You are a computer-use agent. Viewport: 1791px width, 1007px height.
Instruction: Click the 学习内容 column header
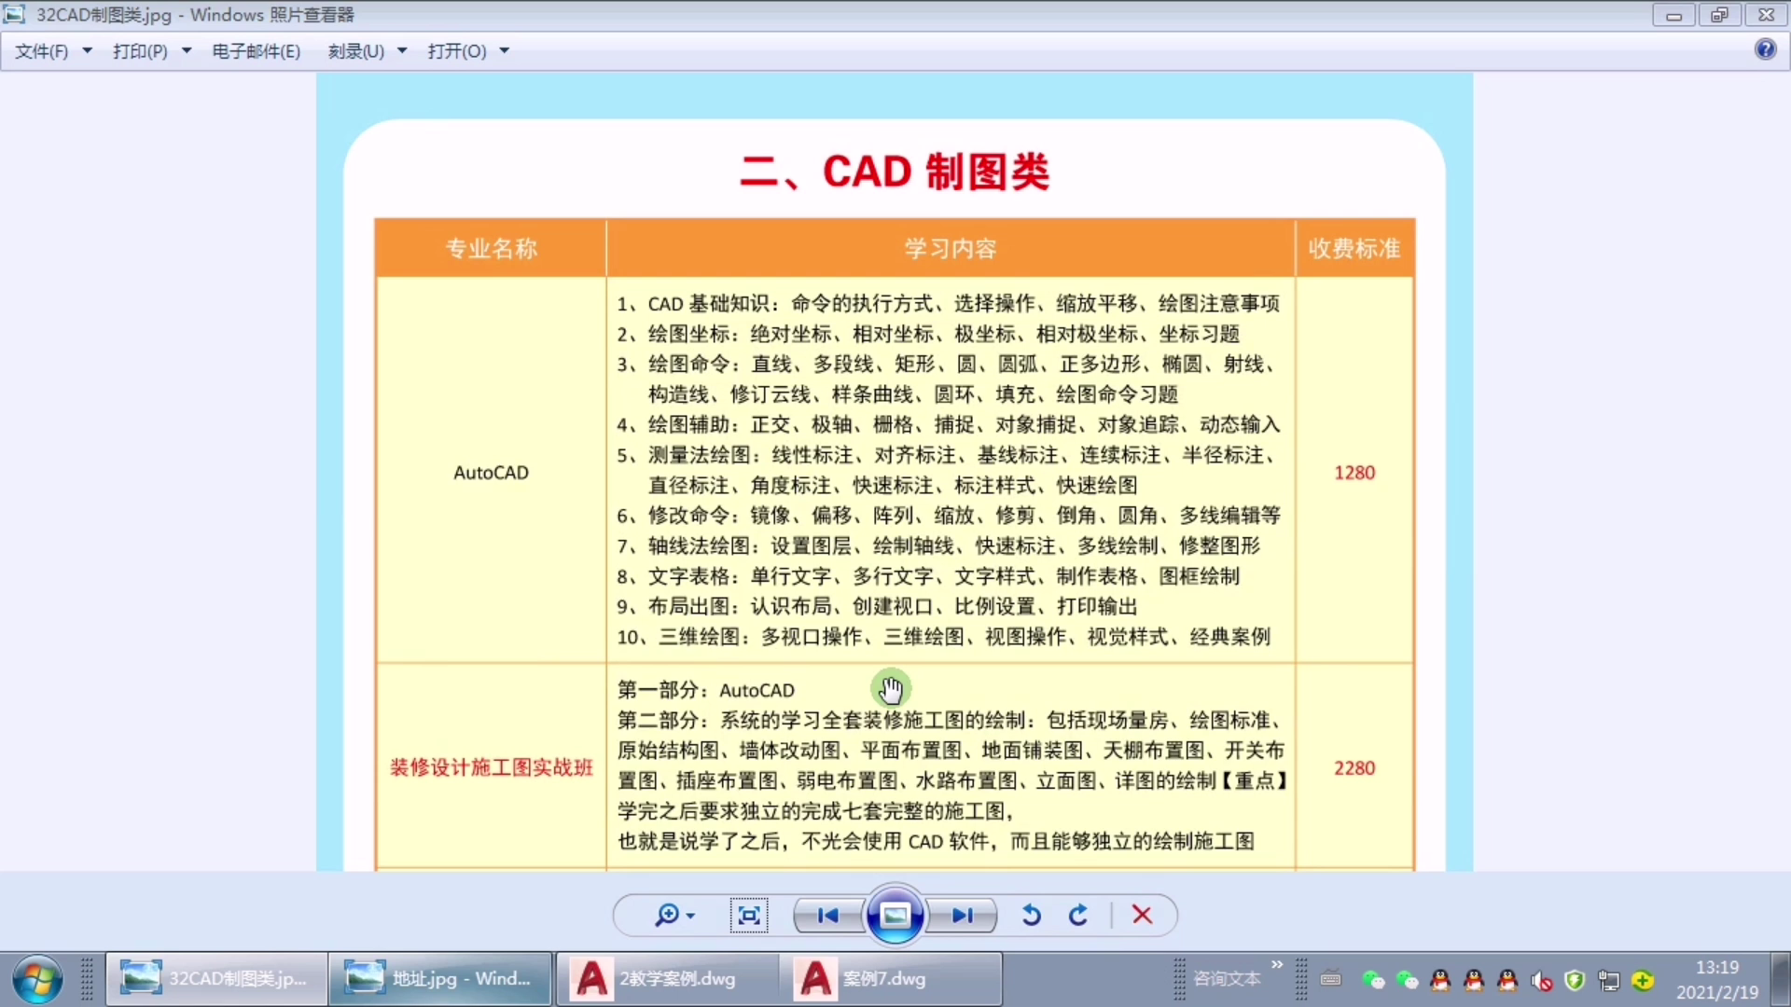pyautogui.click(x=951, y=249)
